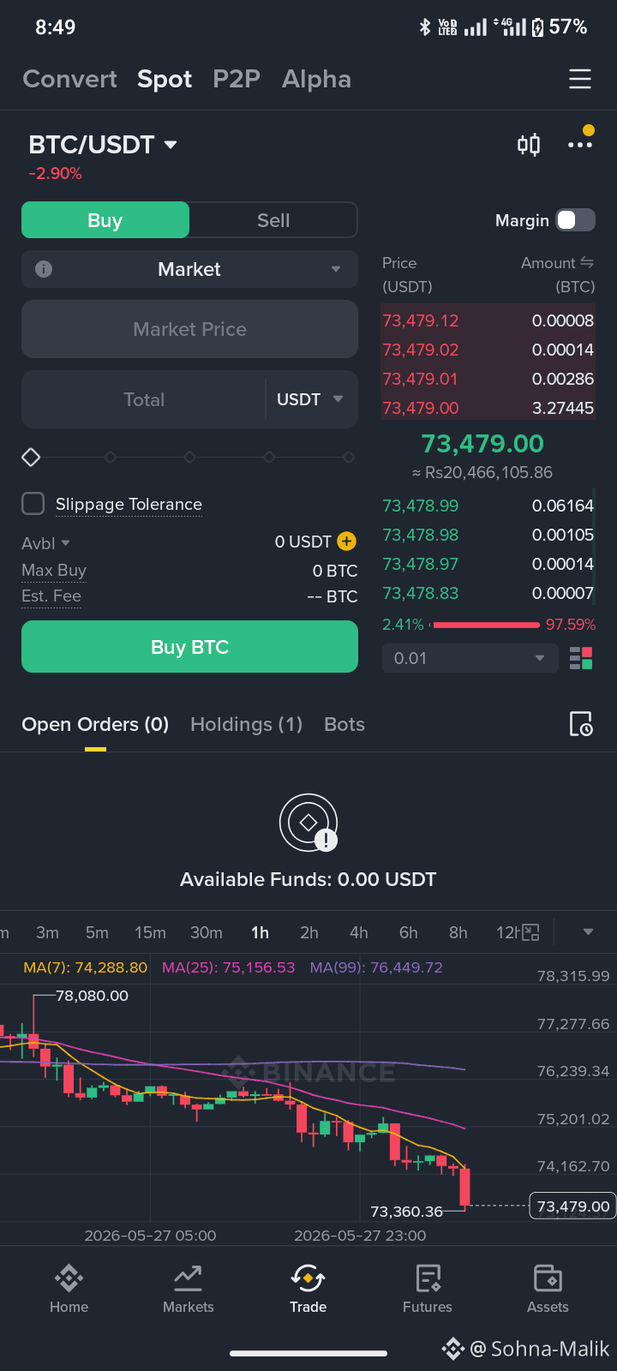
Task: Open Assets in bottom navigation
Action: [548, 1289]
